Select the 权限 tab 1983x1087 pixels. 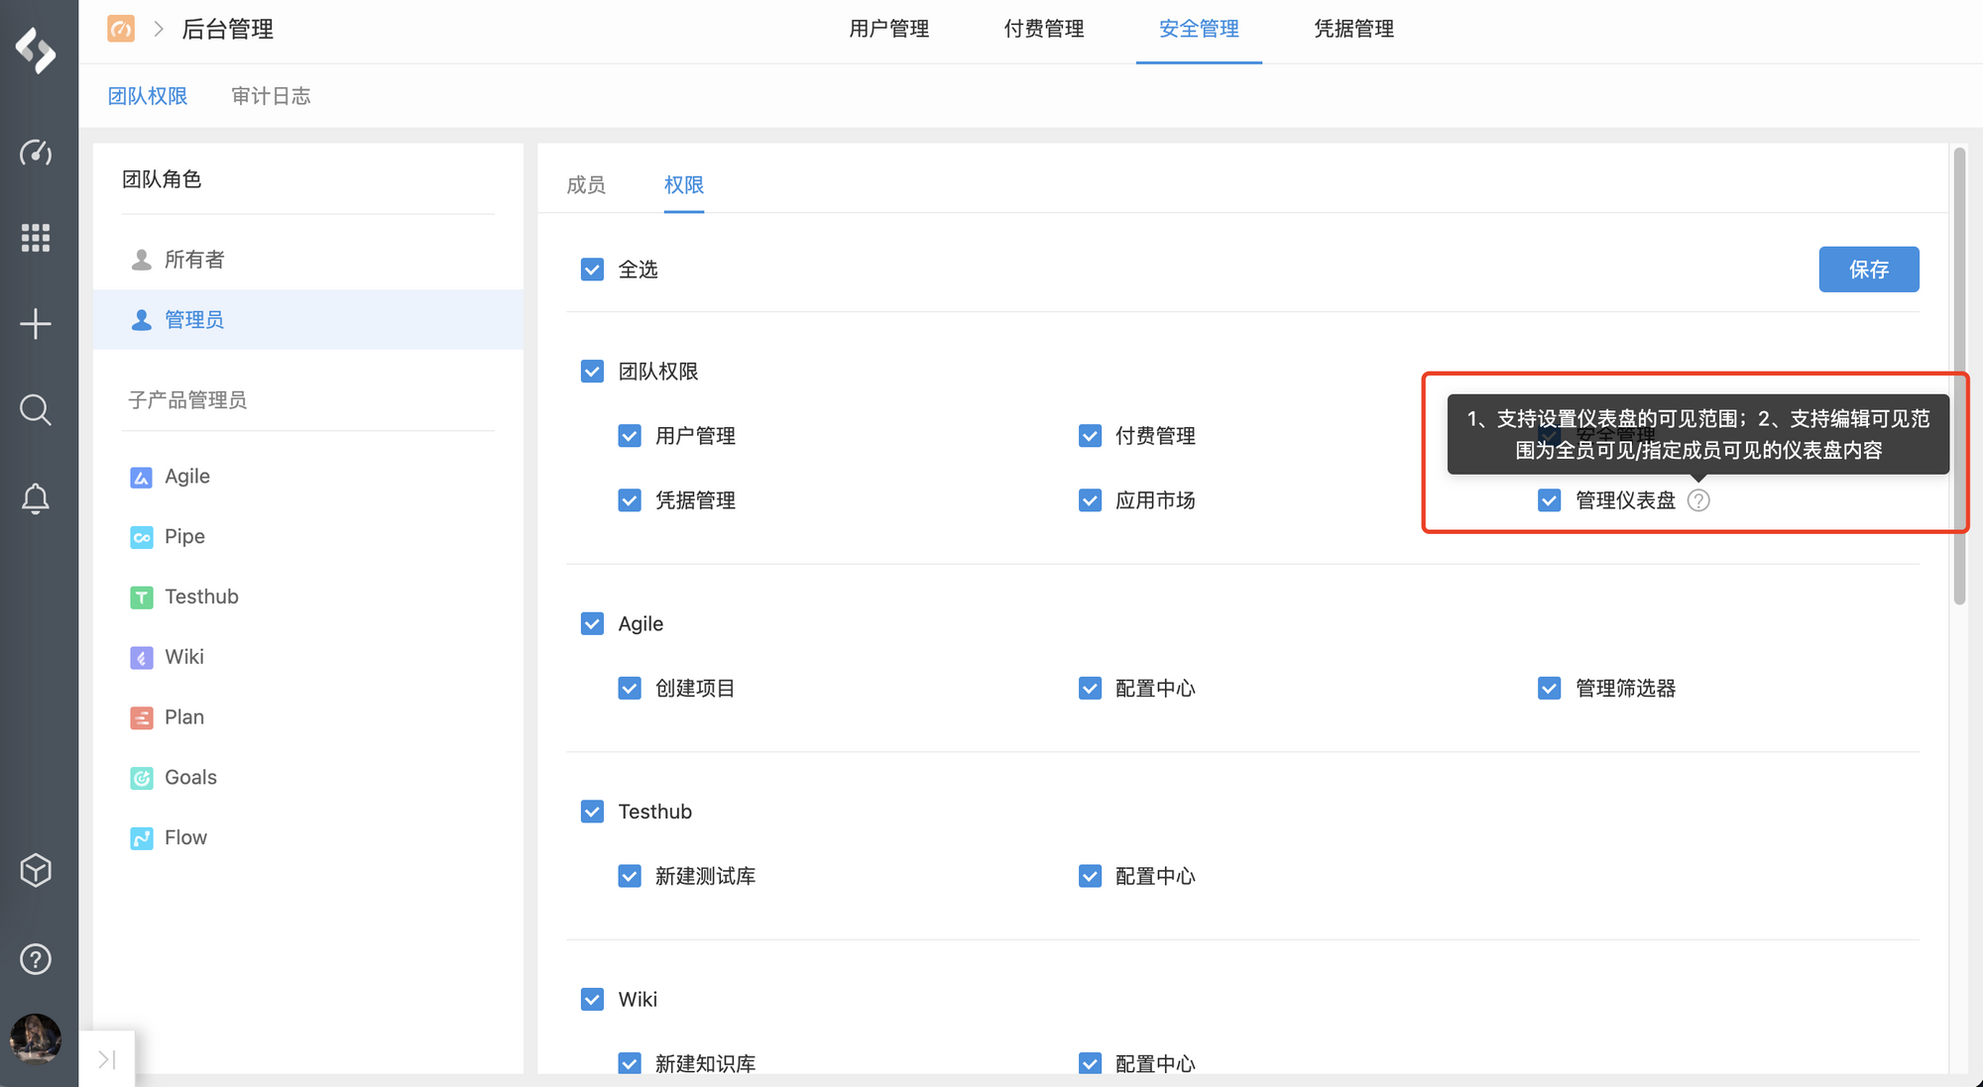(x=684, y=185)
